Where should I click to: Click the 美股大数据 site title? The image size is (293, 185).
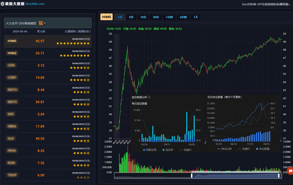(x=15, y=4)
